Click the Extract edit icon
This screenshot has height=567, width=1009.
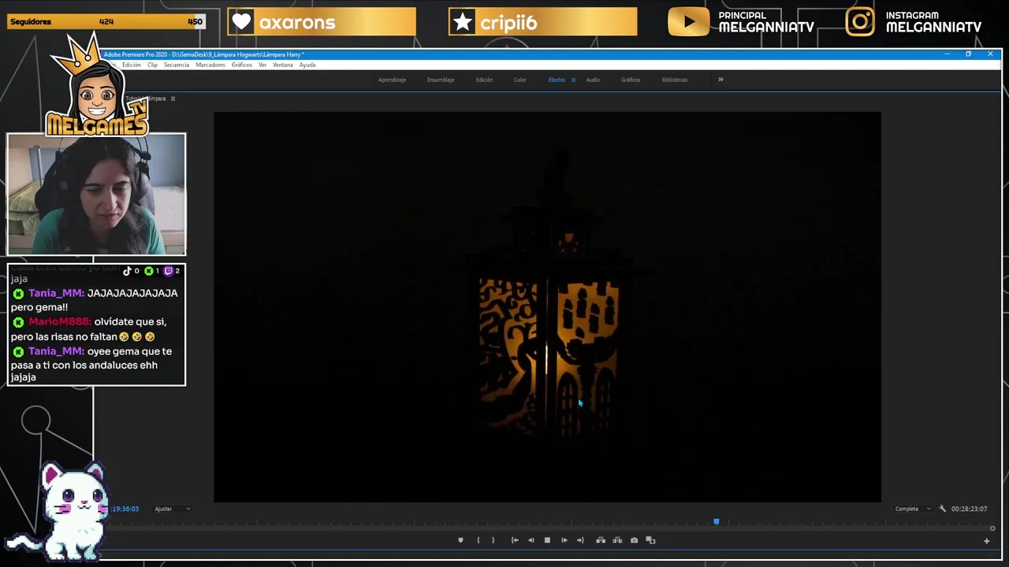click(617, 540)
